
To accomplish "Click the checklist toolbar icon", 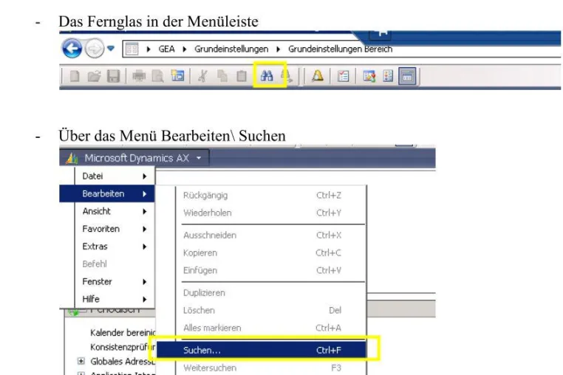I will [x=344, y=76].
